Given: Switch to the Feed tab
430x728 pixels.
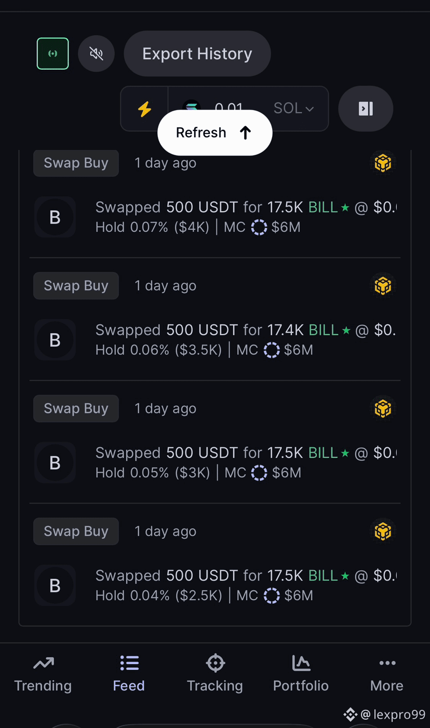Looking at the screenshot, I should click(129, 674).
